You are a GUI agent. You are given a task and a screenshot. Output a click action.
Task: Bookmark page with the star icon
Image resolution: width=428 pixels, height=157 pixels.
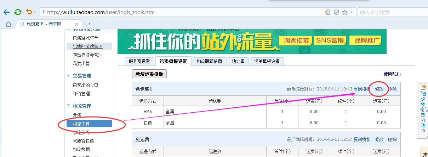click(344, 12)
